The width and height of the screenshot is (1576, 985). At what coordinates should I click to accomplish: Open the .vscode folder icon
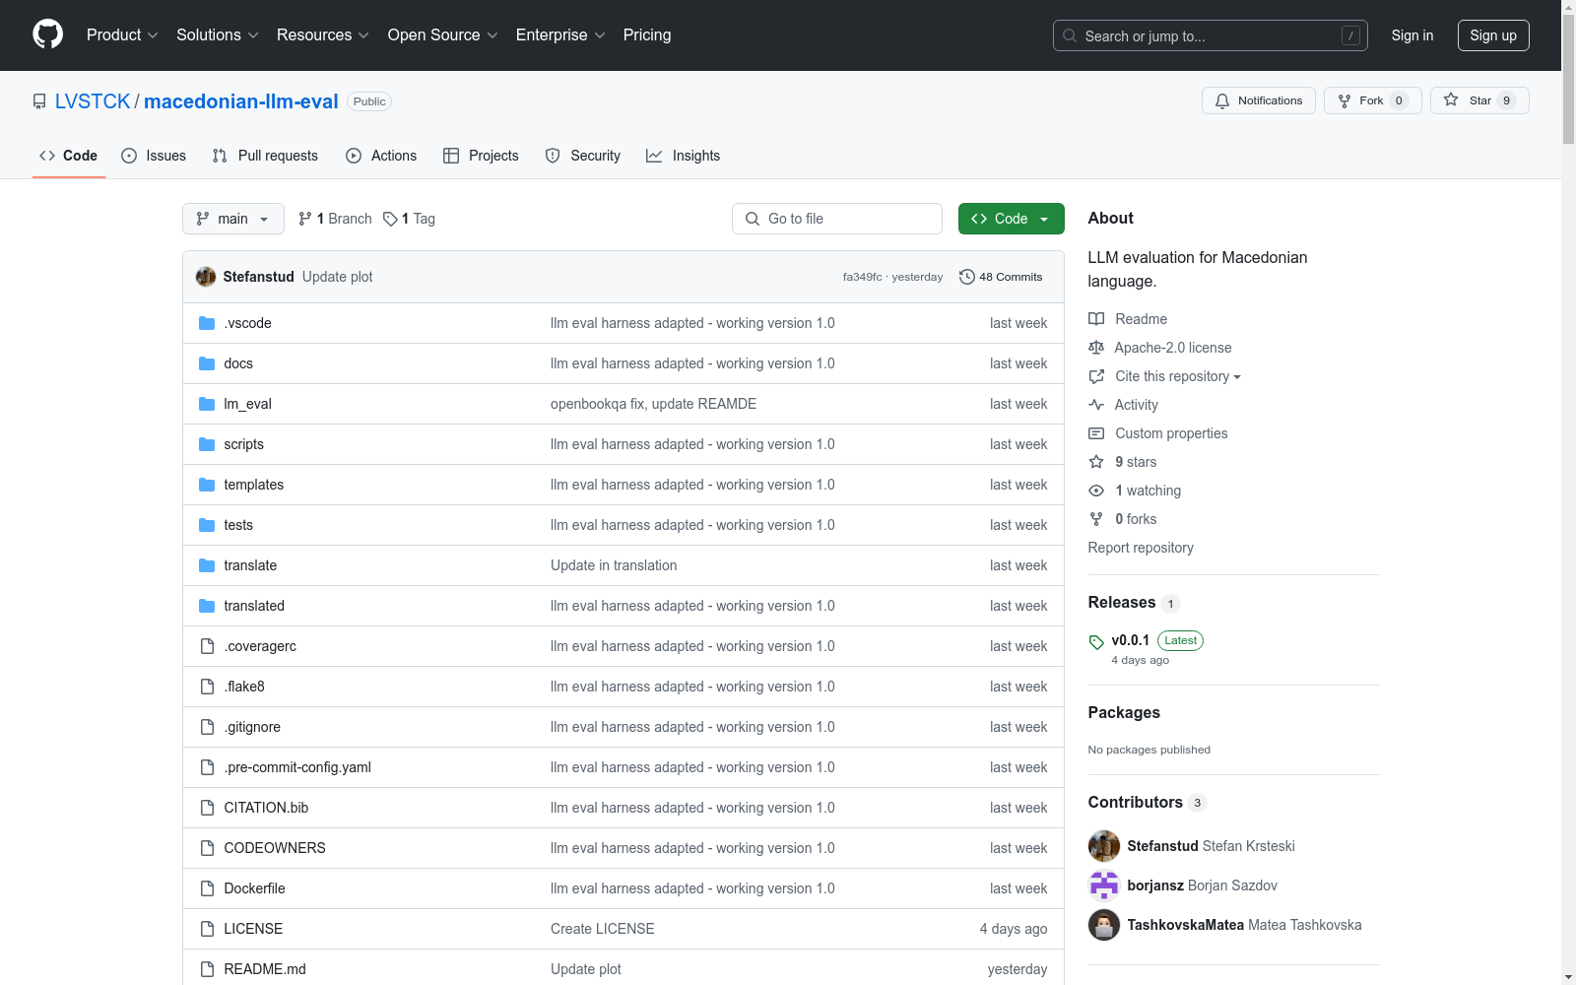[x=207, y=323]
